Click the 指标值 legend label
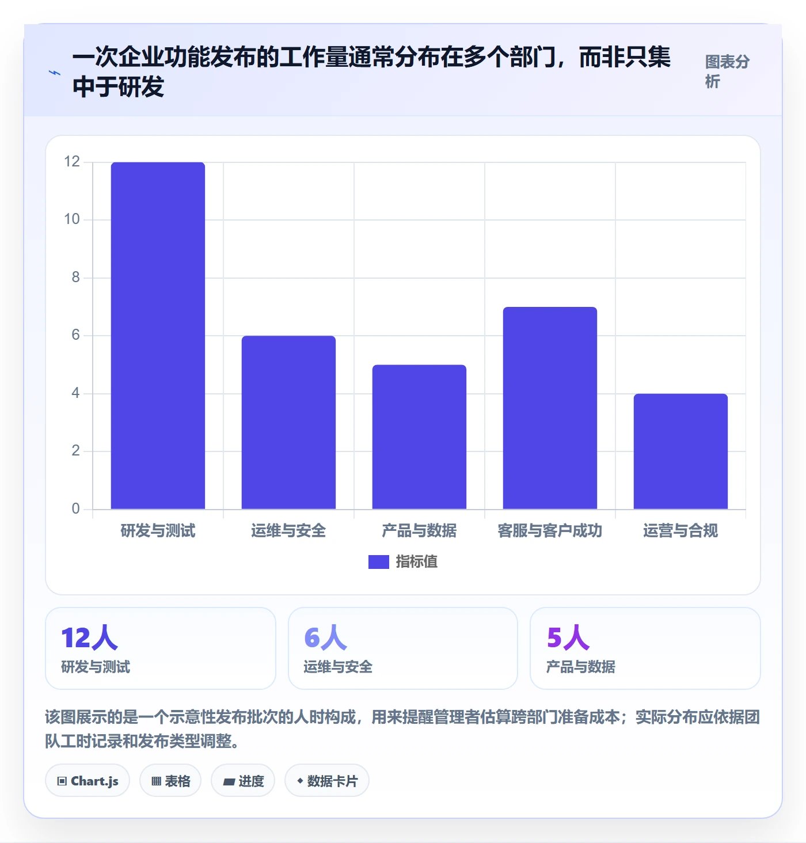806x843 pixels. pos(417,561)
